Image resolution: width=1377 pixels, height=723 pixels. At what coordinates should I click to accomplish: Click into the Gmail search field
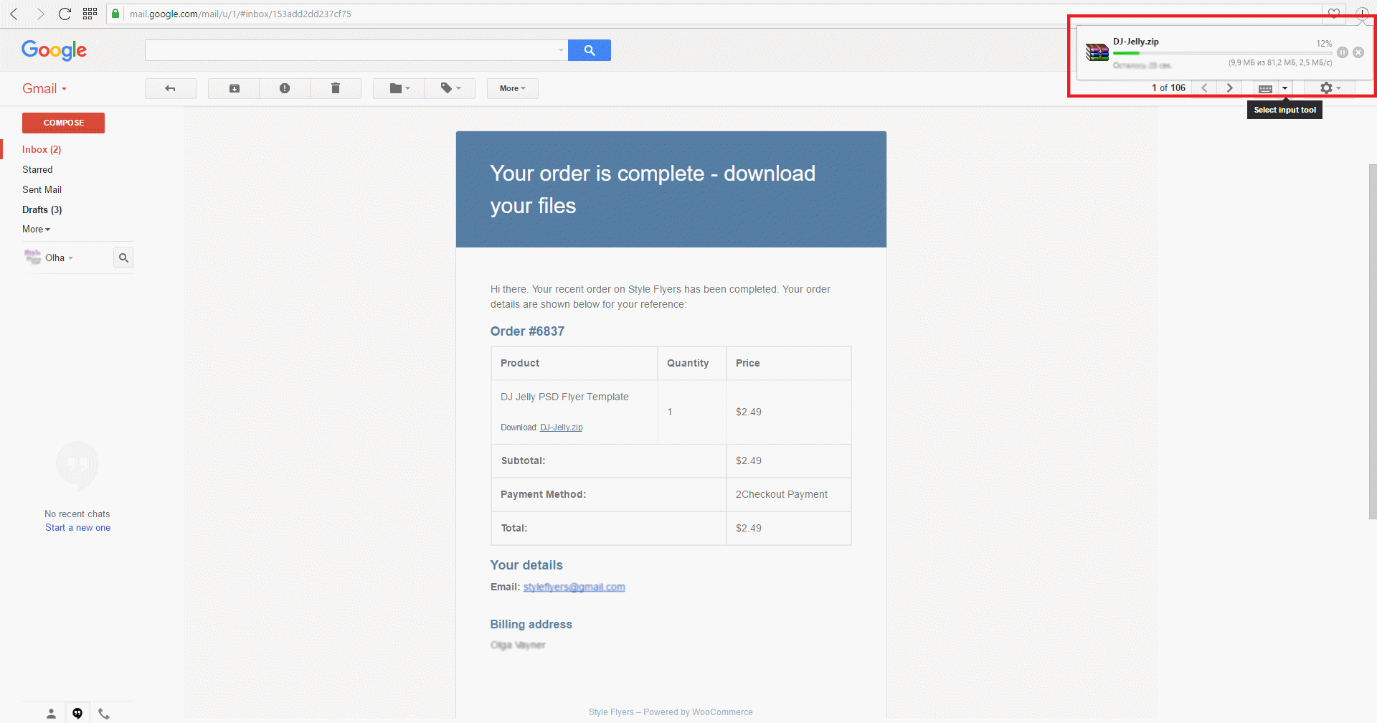click(x=351, y=50)
